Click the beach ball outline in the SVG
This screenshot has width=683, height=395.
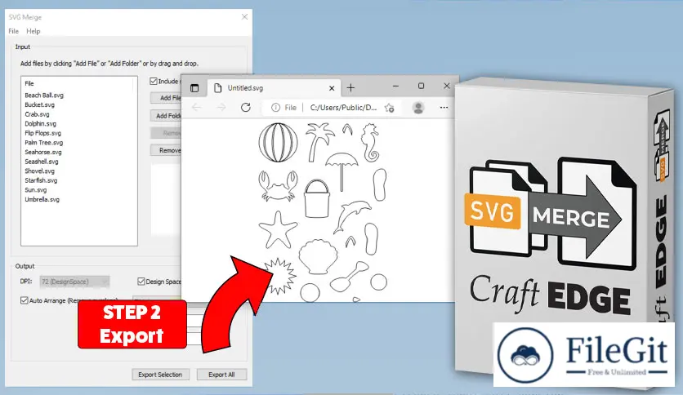278,142
